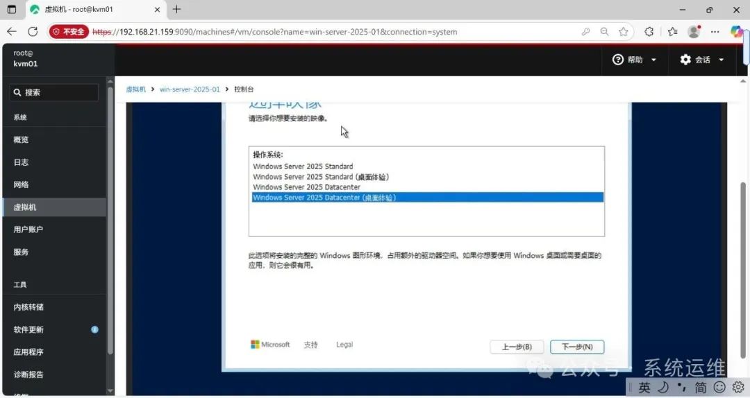Click the 下一步(N) button
The height and width of the screenshot is (398, 750).
pos(577,347)
